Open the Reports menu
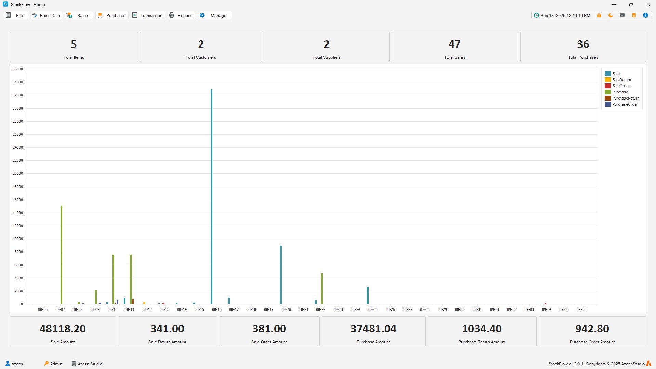This screenshot has height=369, width=656. tap(181, 15)
